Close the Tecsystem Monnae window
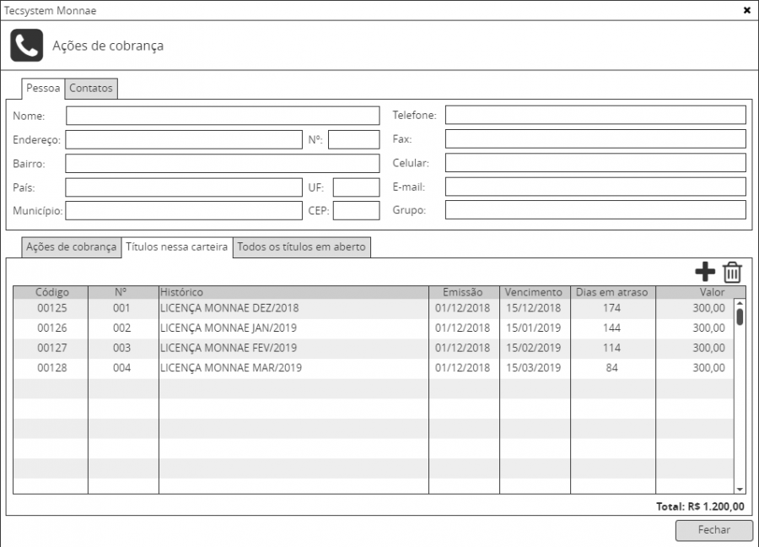The image size is (759, 547). click(746, 10)
